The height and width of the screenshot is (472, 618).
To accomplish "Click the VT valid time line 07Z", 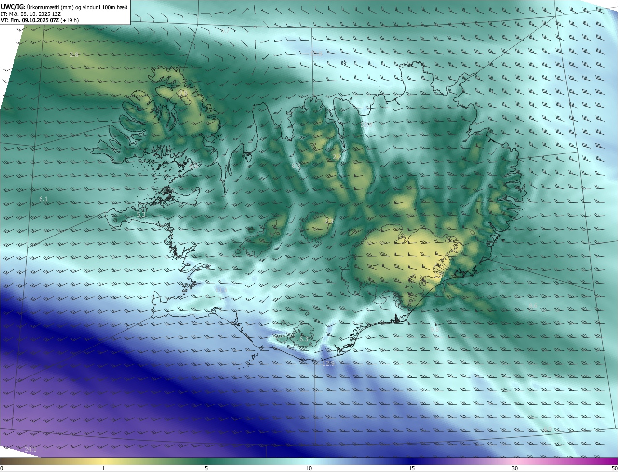I will point(40,20).
